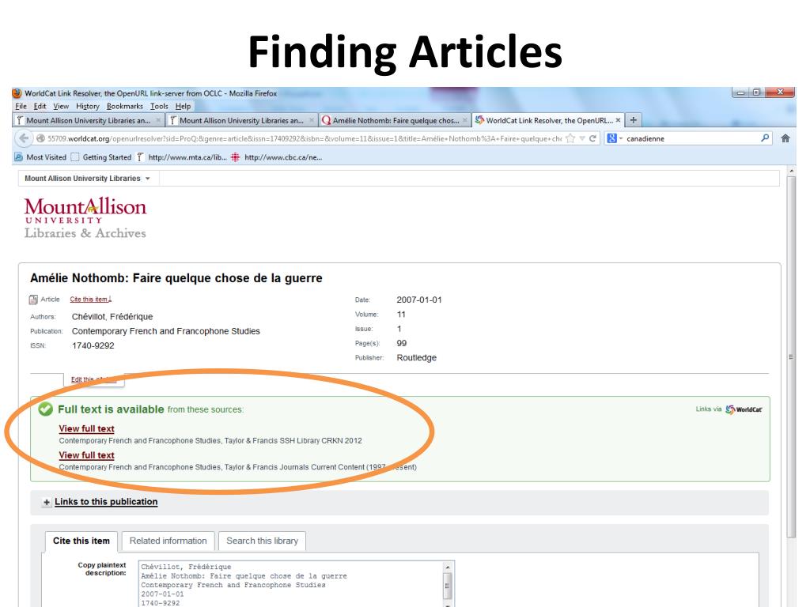Open the Edit menu
The image size is (810, 607).
click(40, 106)
